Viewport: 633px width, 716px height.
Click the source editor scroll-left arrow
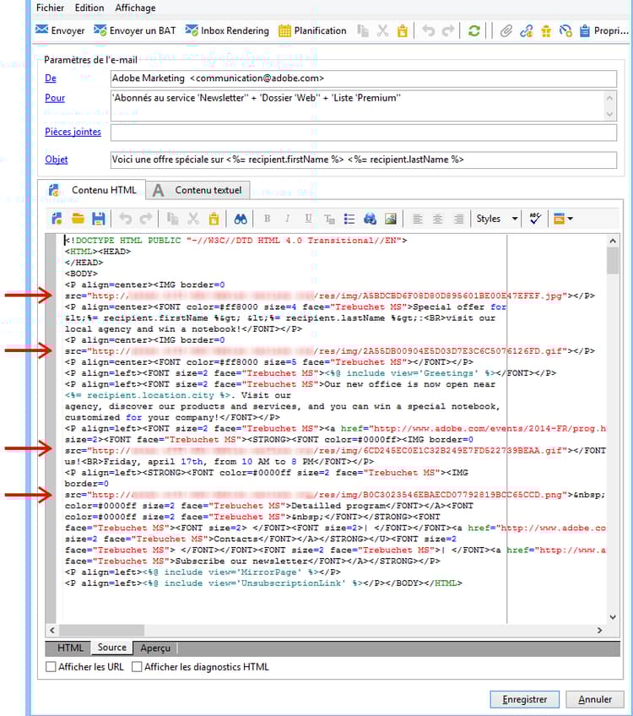pos(52,630)
